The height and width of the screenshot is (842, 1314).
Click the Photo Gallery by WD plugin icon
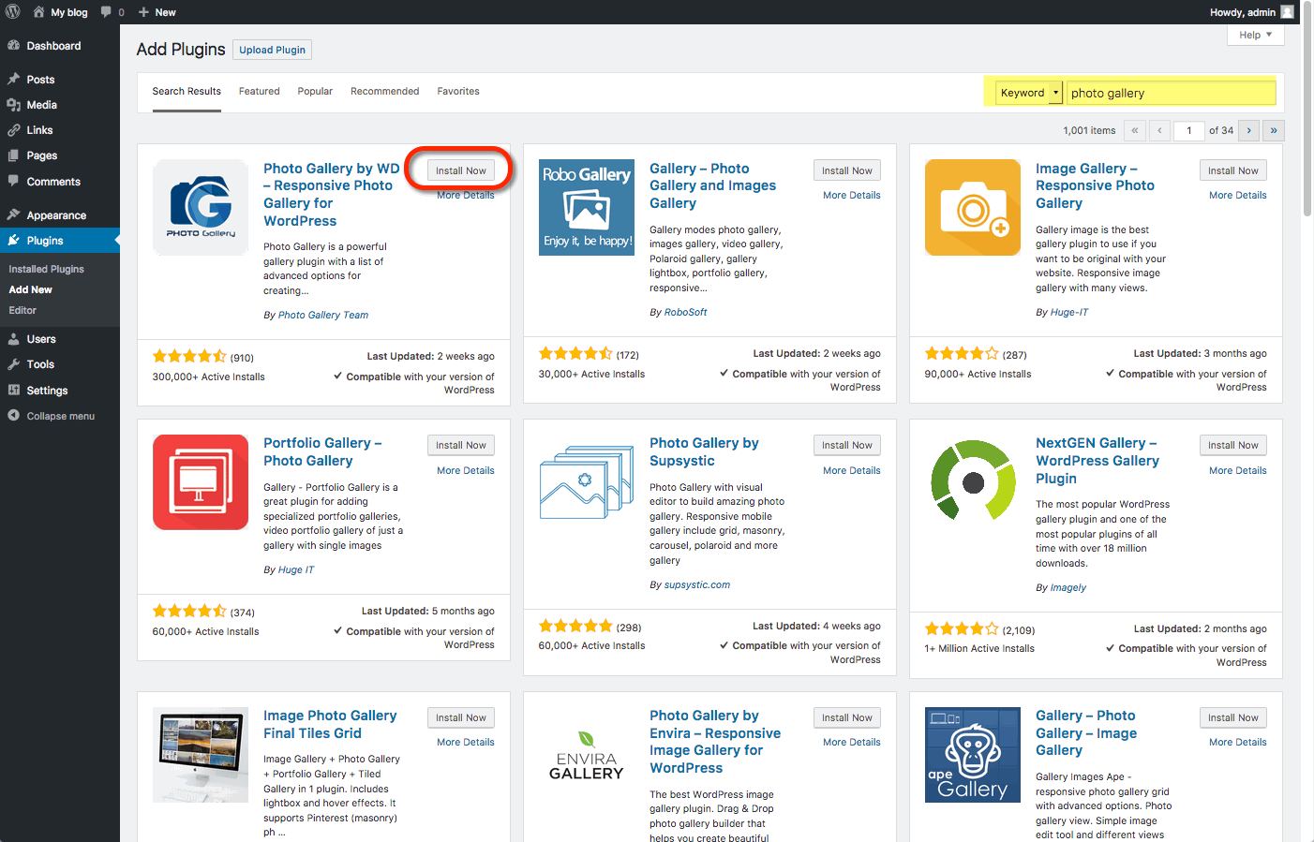[201, 207]
